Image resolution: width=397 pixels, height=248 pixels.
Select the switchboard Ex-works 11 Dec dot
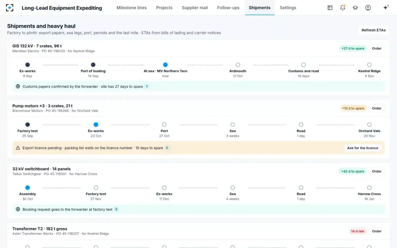[x=164, y=187]
